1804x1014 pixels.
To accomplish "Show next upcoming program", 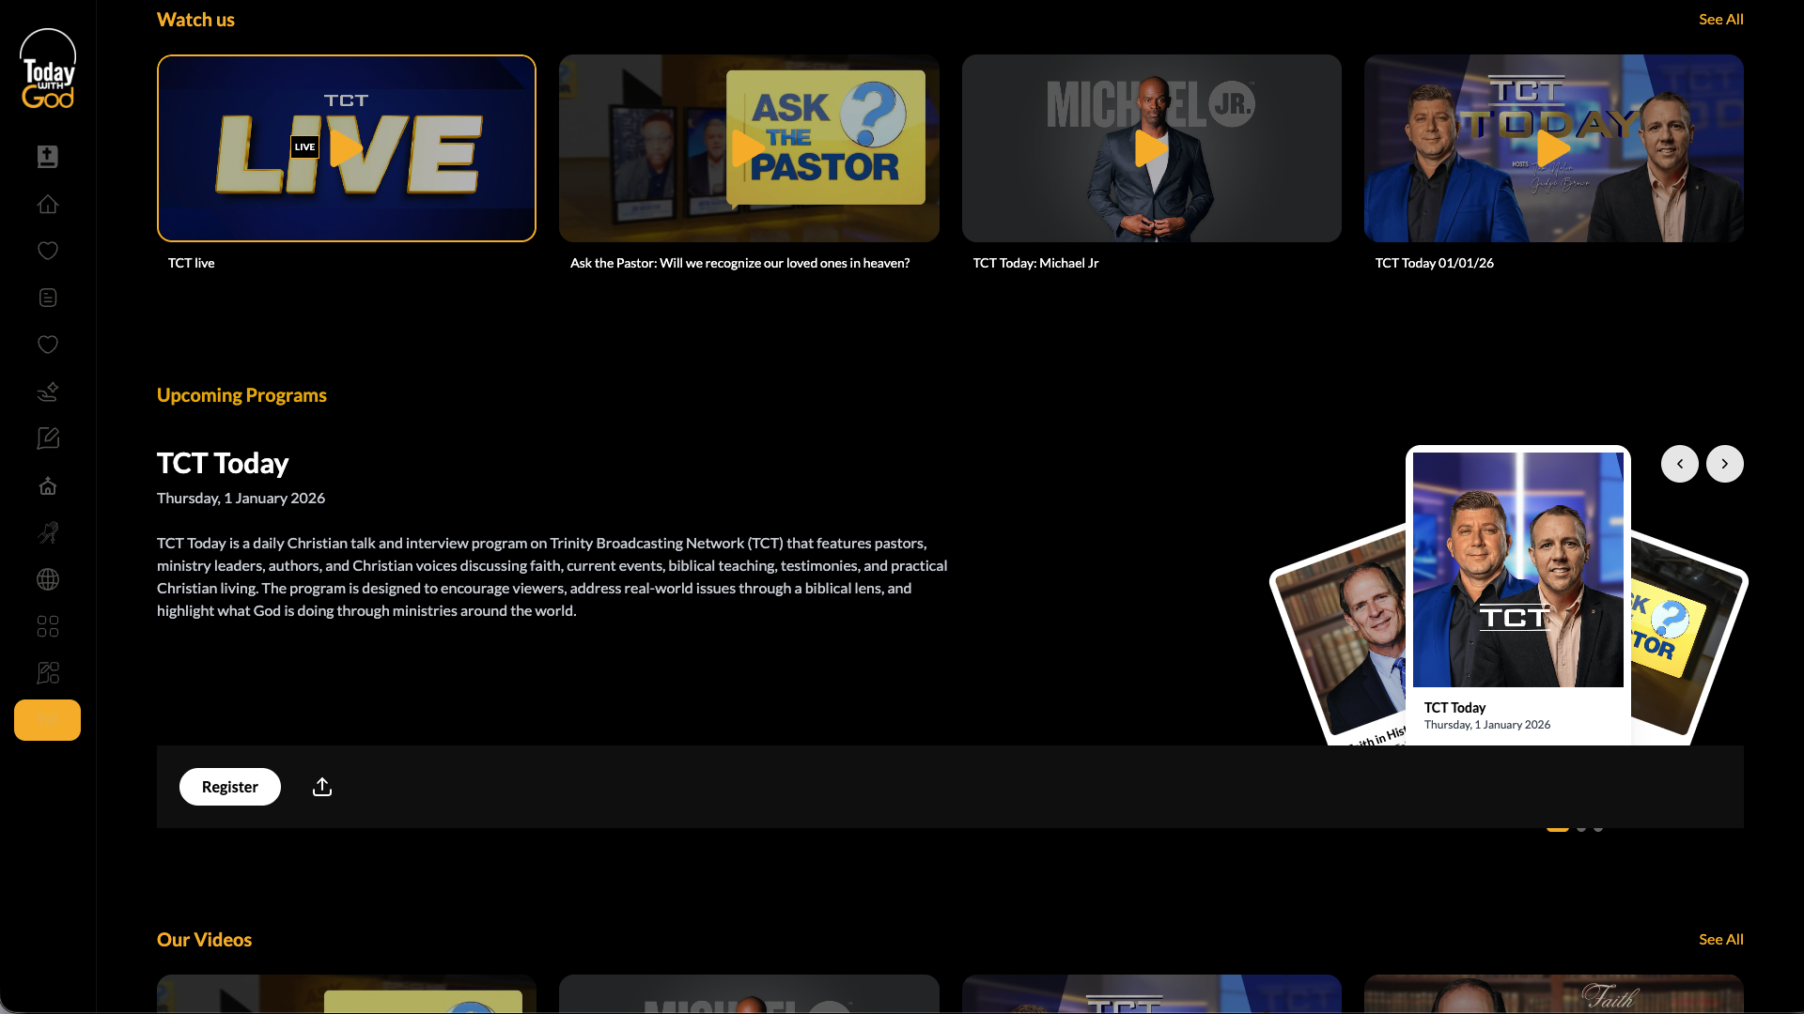I will tap(1725, 464).
